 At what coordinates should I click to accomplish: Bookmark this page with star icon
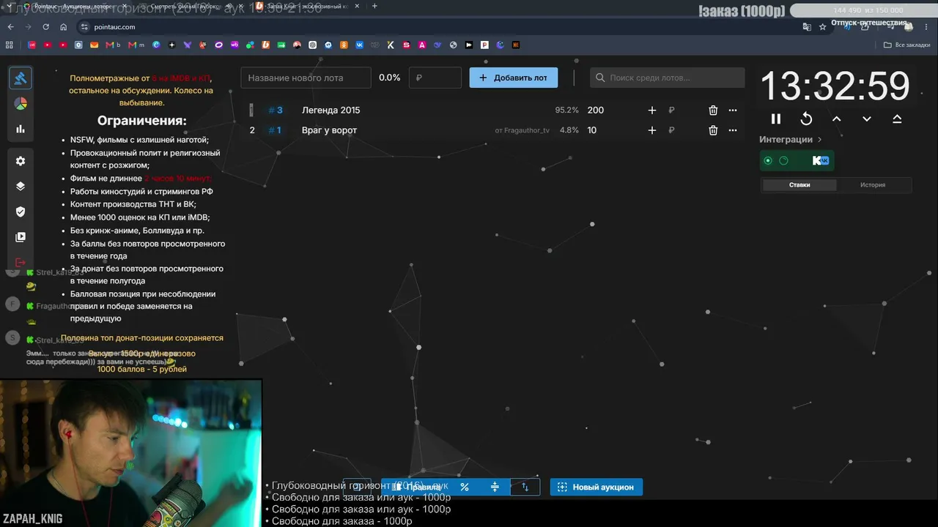[x=822, y=27]
